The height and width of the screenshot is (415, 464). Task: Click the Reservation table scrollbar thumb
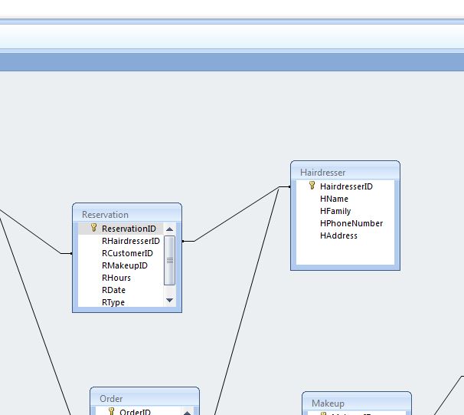(169, 261)
